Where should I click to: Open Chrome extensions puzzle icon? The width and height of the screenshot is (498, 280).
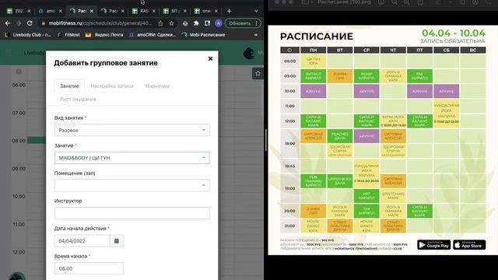196,23
